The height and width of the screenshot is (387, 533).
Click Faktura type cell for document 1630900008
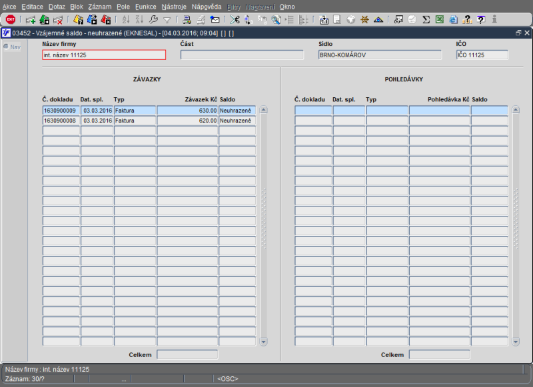[x=135, y=121]
